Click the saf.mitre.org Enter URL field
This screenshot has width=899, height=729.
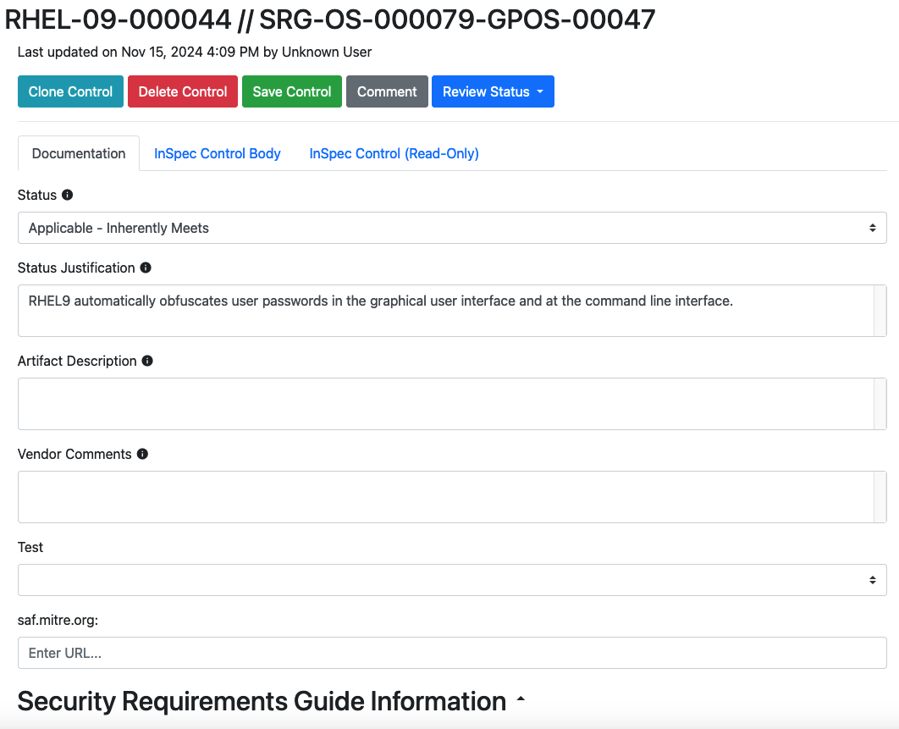click(x=452, y=653)
